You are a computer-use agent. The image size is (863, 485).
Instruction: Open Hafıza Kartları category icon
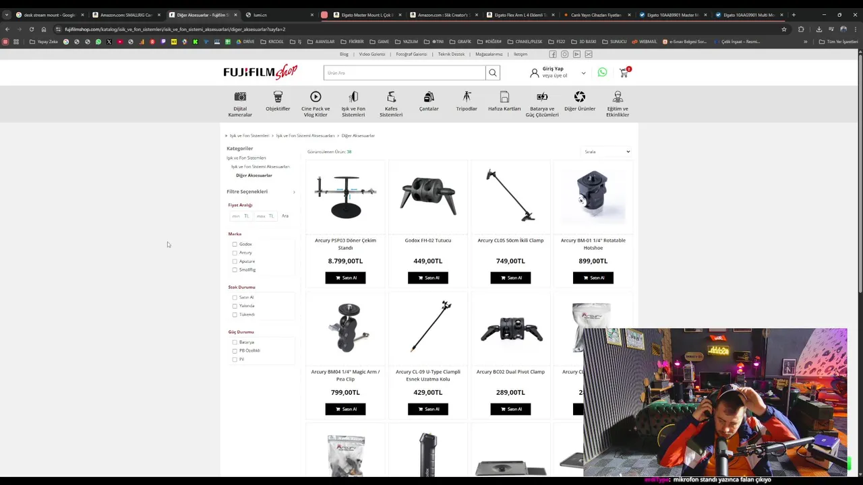[504, 97]
